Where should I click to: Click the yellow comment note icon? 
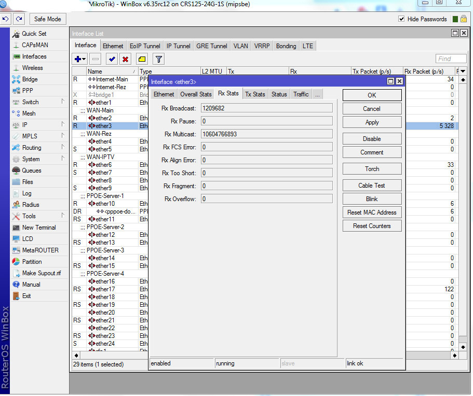142,59
